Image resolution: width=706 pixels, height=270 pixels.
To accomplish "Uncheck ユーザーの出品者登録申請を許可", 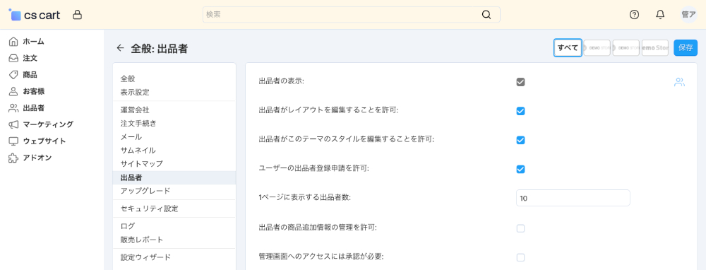I will point(520,169).
